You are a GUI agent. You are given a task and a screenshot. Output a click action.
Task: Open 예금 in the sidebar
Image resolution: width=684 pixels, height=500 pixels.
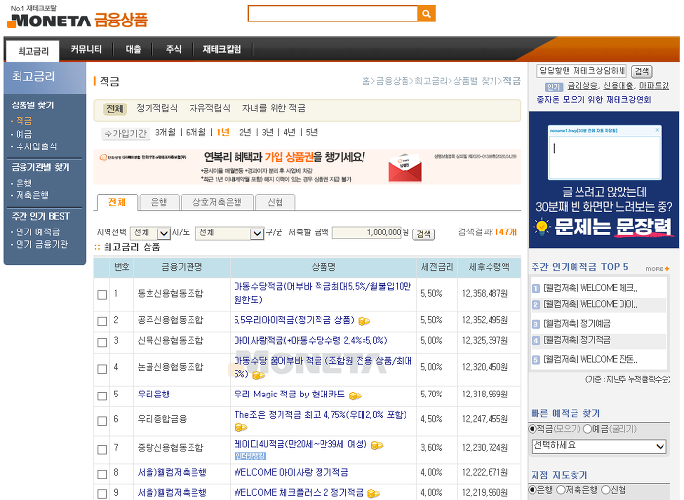24,134
